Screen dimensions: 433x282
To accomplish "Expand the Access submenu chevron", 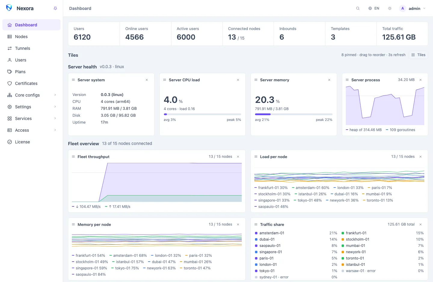I will pos(55,130).
